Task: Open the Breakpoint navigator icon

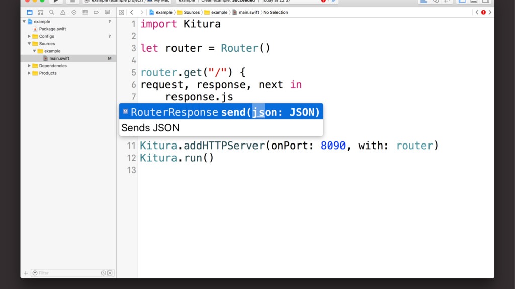Action: tap(96, 12)
